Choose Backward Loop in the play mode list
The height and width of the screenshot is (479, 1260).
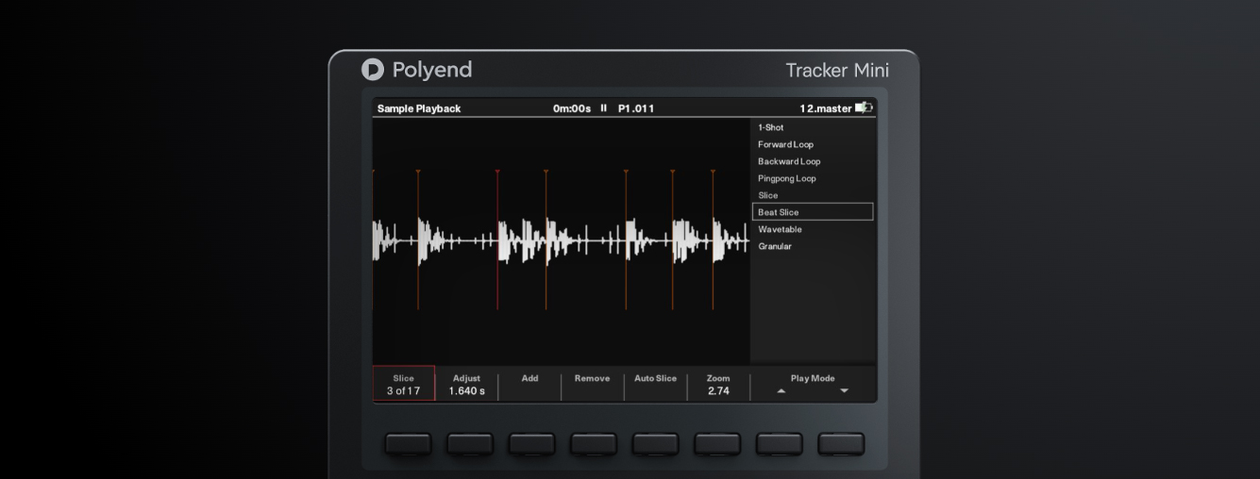click(x=789, y=161)
